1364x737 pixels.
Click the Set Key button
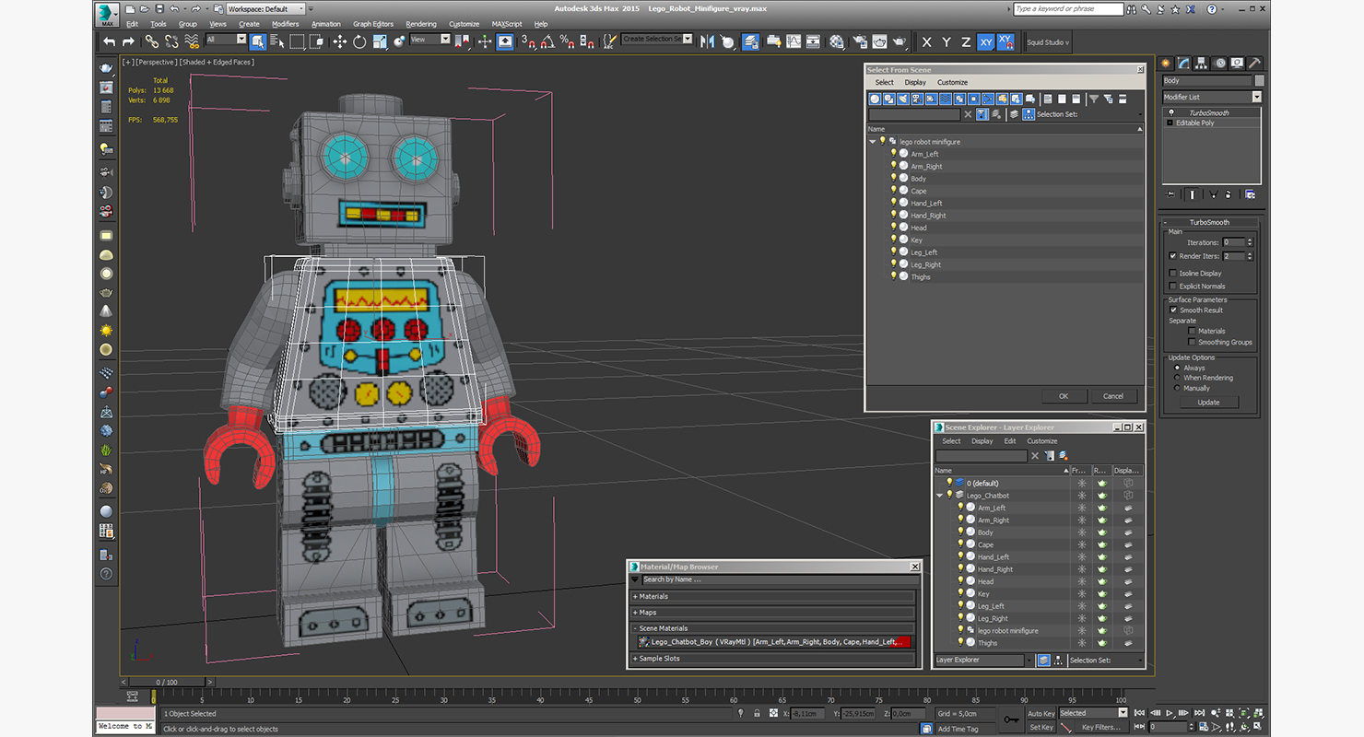(x=1041, y=727)
